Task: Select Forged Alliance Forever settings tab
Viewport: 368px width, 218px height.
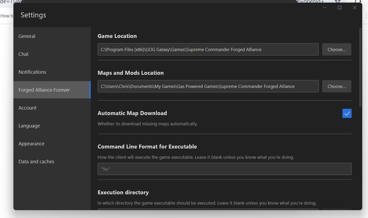Action: pos(52,90)
